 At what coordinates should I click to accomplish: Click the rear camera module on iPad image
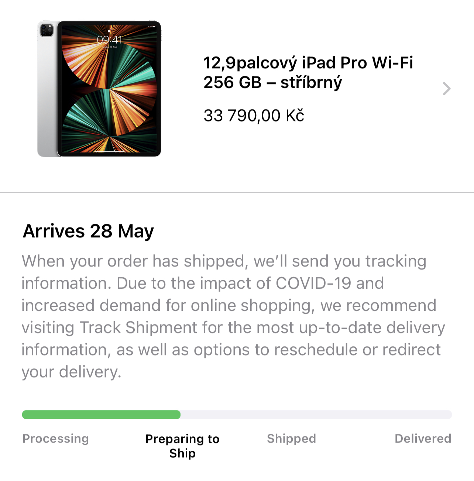pos(47,30)
